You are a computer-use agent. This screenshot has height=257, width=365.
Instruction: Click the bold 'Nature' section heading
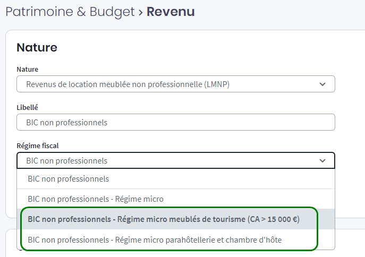[x=37, y=47]
